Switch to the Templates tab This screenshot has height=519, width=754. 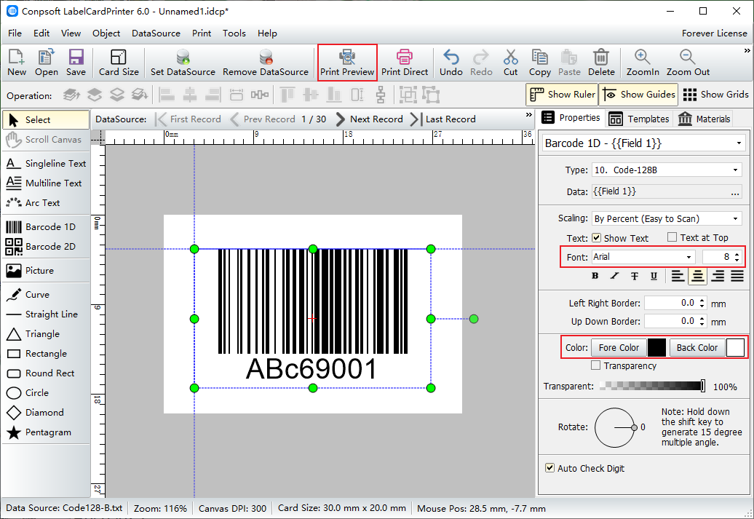[638, 119]
